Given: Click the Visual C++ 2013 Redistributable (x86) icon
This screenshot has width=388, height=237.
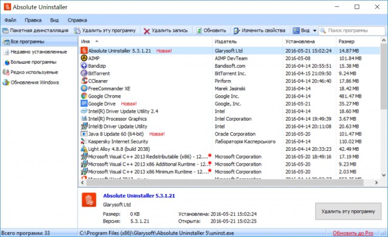Looking at the screenshot, I should coord(84,156).
